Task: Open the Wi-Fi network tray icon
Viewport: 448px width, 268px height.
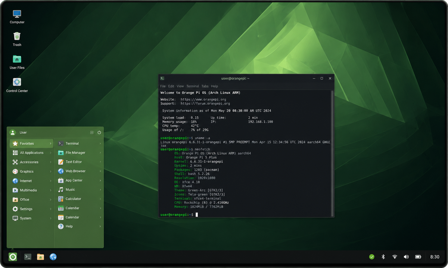Action: coord(395,257)
